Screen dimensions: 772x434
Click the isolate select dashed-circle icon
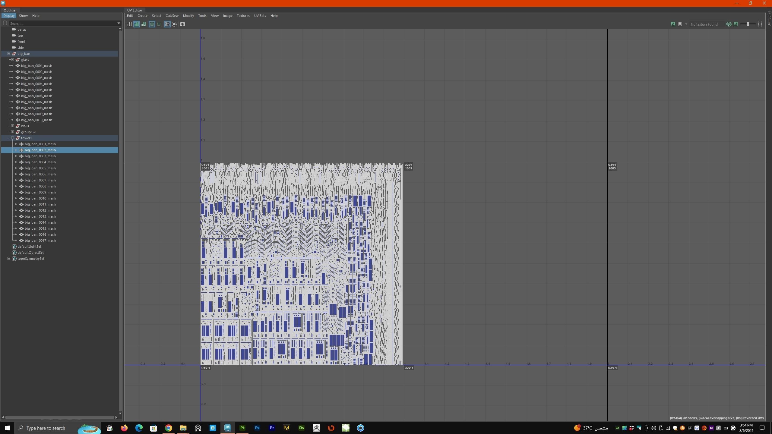point(174,24)
